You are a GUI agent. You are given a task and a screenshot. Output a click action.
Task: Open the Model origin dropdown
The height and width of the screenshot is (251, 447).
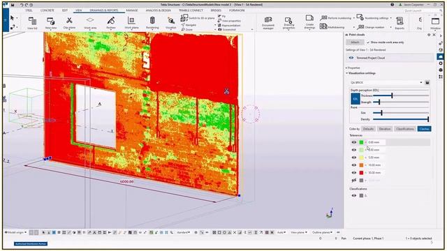click(15, 232)
